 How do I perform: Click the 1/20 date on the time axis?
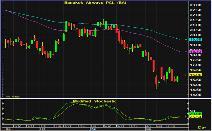18,126
